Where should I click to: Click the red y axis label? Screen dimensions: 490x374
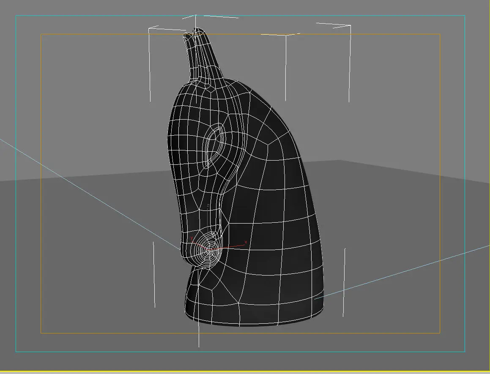click(x=192, y=238)
